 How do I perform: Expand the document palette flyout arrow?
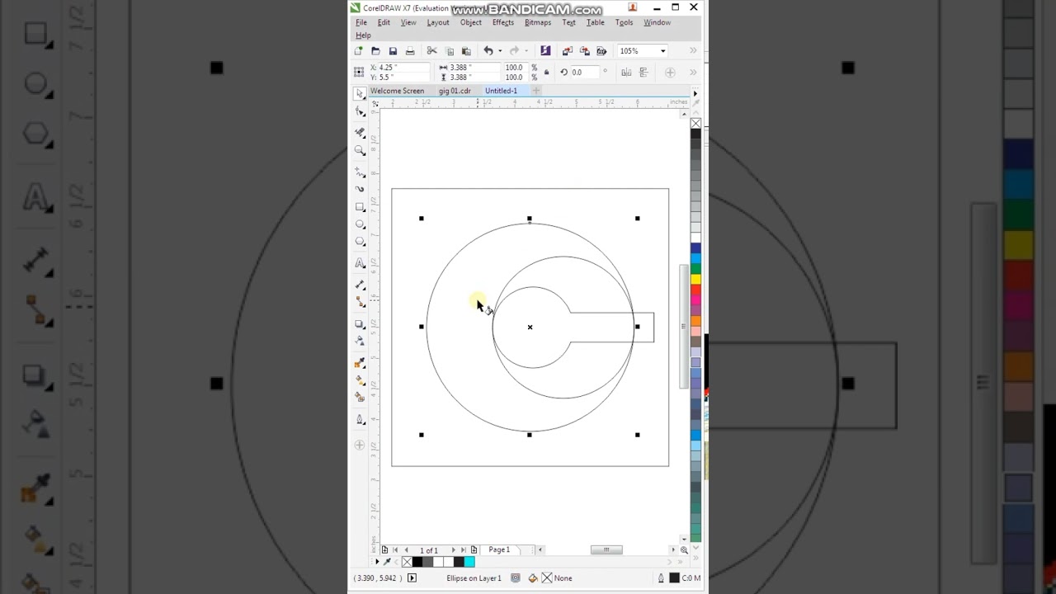tap(377, 562)
